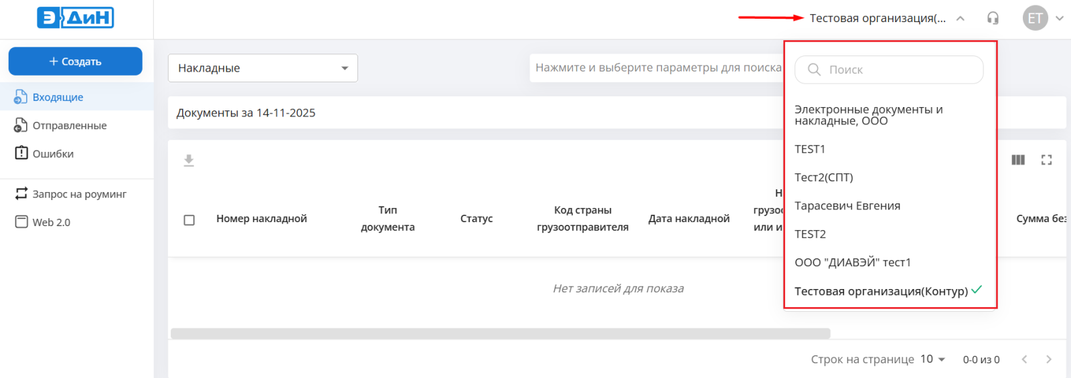The height and width of the screenshot is (378, 1071).
Task: Go to next page arrow
Action: point(1048,359)
